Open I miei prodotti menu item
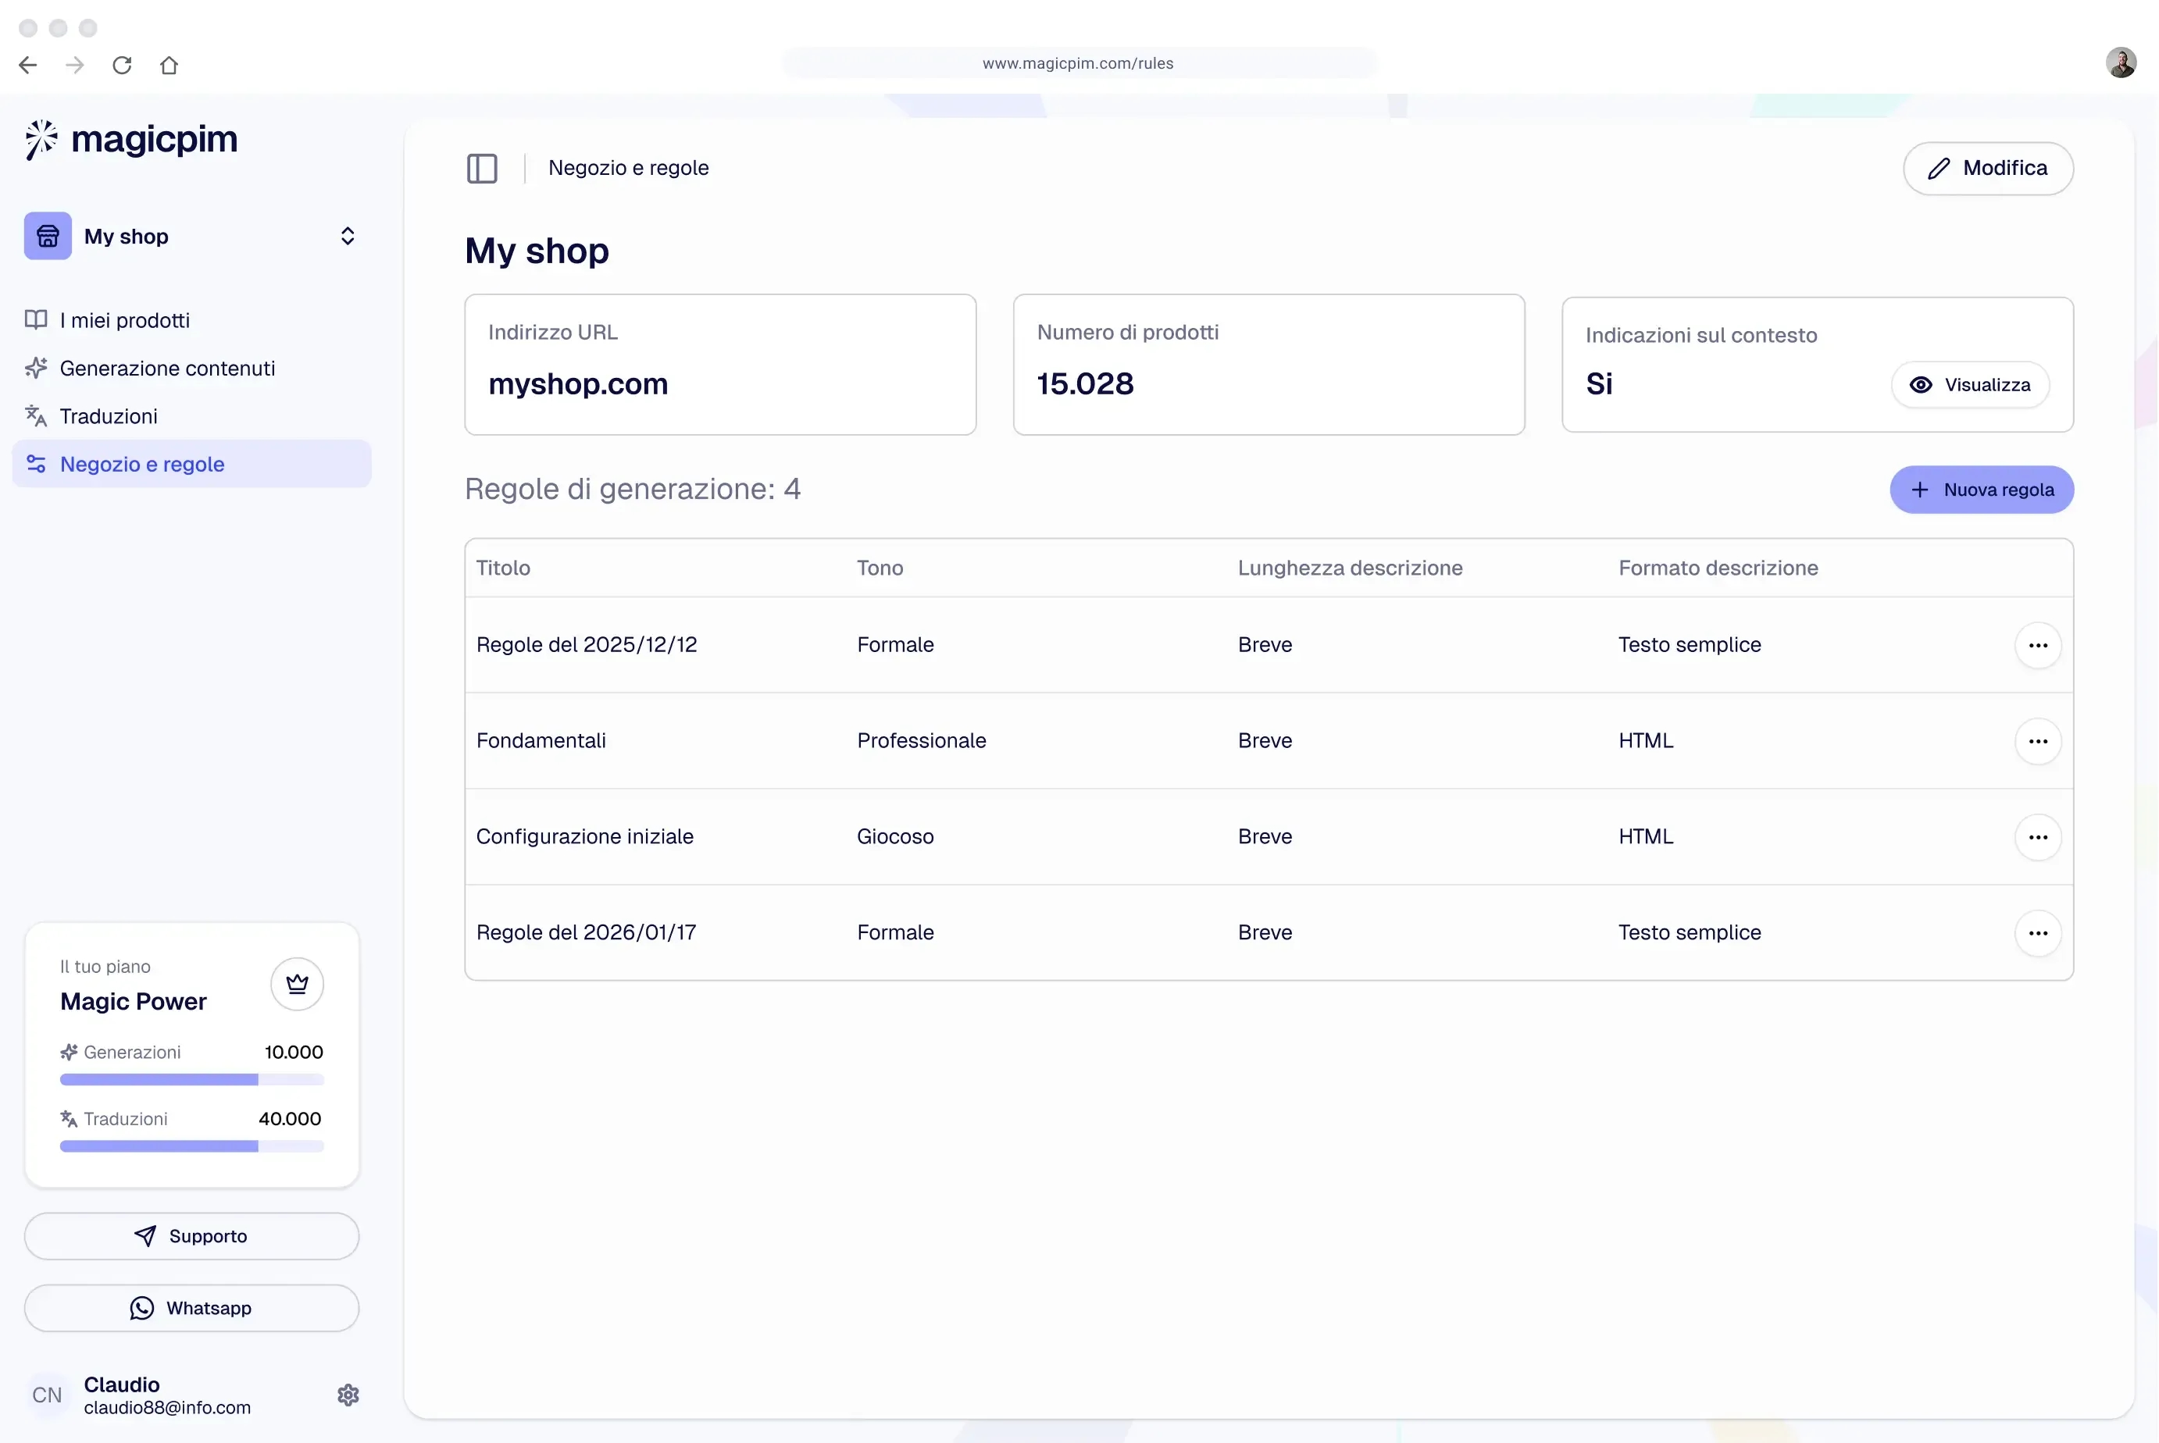Image resolution: width=2159 pixels, height=1443 pixels. [x=124, y=320]
